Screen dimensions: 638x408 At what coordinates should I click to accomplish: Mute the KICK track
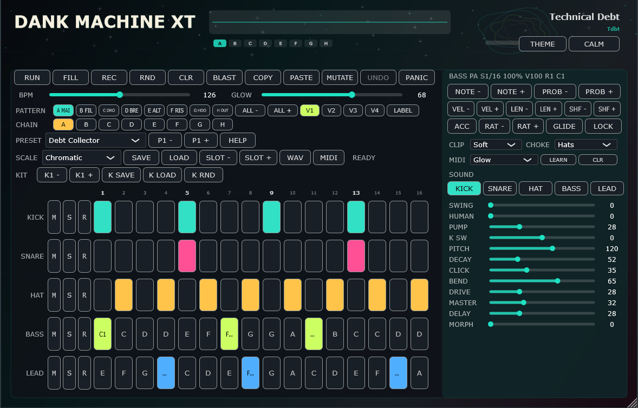[x=54, y=217]
